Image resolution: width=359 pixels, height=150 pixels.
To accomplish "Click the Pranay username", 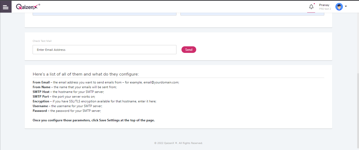I will (x=324, y=5).
